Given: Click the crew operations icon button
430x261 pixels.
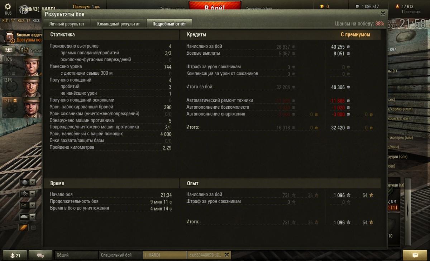Looking at the screenshot, I should [x=8, y=50].
